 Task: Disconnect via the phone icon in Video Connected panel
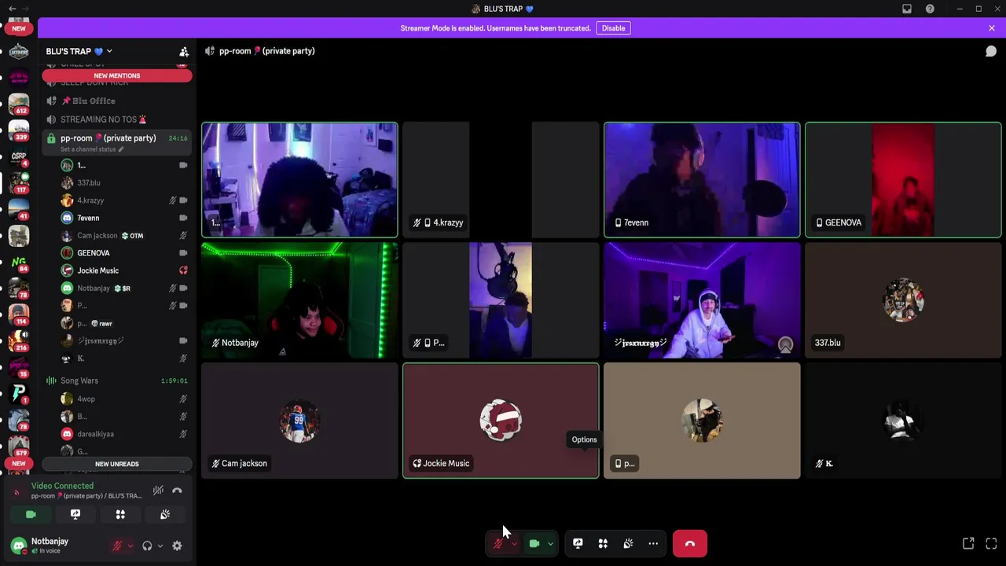(177, 491)
